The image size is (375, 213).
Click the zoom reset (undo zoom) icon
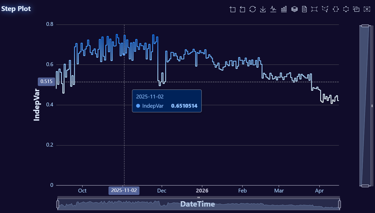pos(242,9)
